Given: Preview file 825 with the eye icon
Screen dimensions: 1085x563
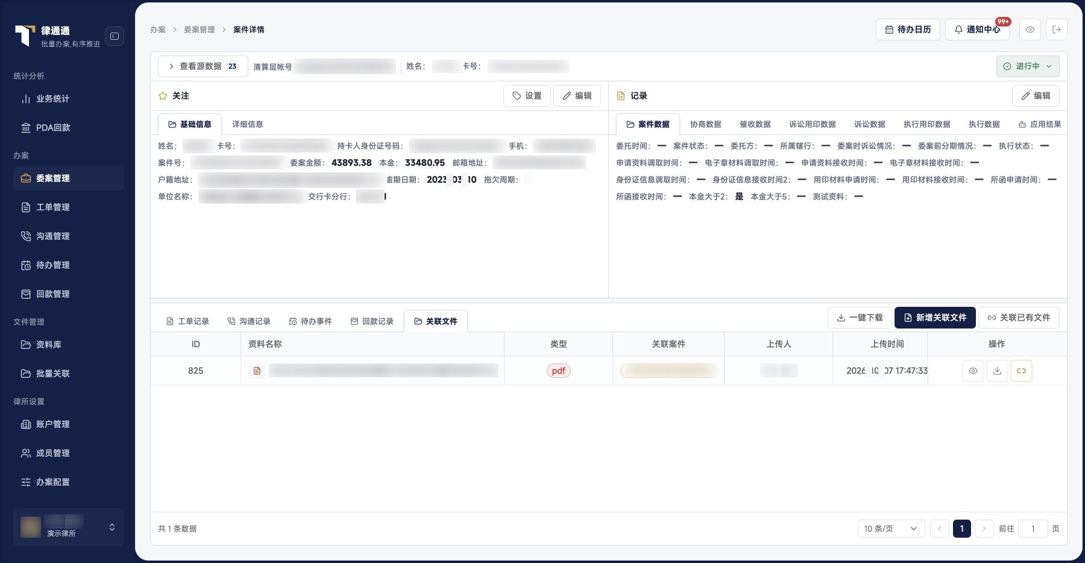Looking at the screenshot, I should click(973, 371).
